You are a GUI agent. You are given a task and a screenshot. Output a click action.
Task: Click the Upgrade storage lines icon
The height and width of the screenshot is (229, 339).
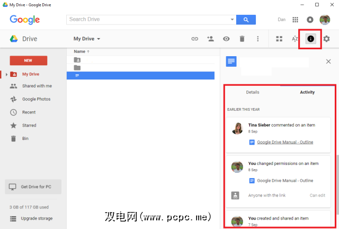click(13, 218)
